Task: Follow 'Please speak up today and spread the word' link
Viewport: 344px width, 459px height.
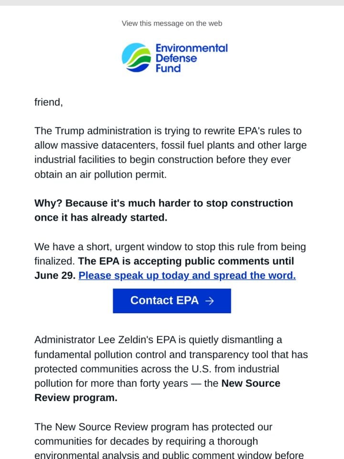Action: 187,275
